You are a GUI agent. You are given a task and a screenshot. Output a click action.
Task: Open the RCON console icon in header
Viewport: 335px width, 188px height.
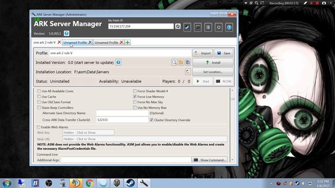click(x=198, y=27)
